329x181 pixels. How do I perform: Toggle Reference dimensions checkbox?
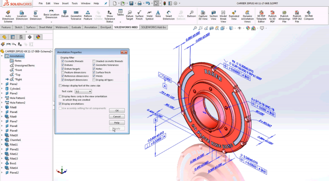(x=63, y=76)
